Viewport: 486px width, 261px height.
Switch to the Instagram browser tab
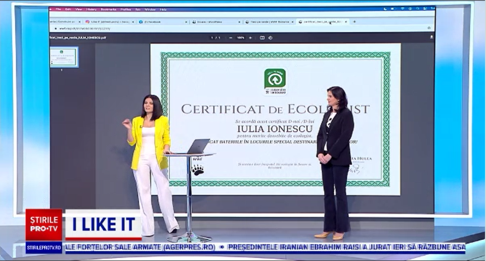[109, 22]
